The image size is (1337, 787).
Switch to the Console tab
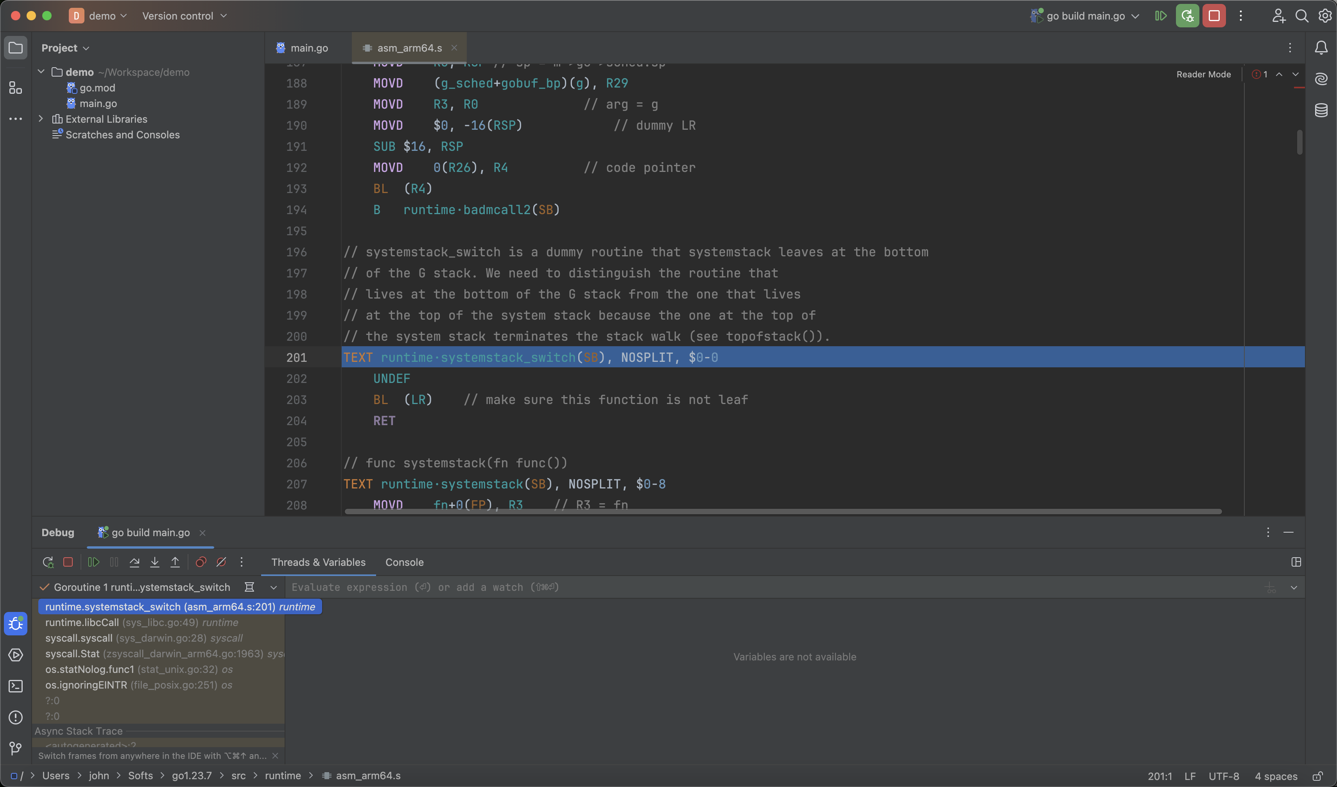(x=404, y=562)
